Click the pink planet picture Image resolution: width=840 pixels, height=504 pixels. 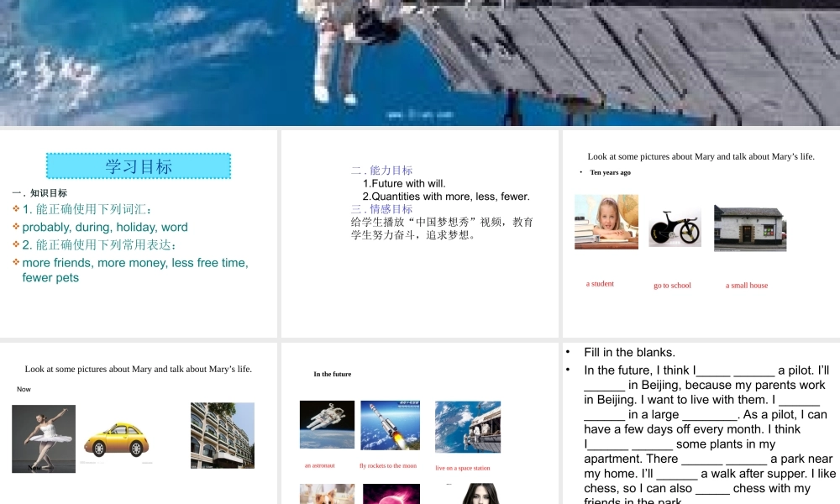pos(391,494)
